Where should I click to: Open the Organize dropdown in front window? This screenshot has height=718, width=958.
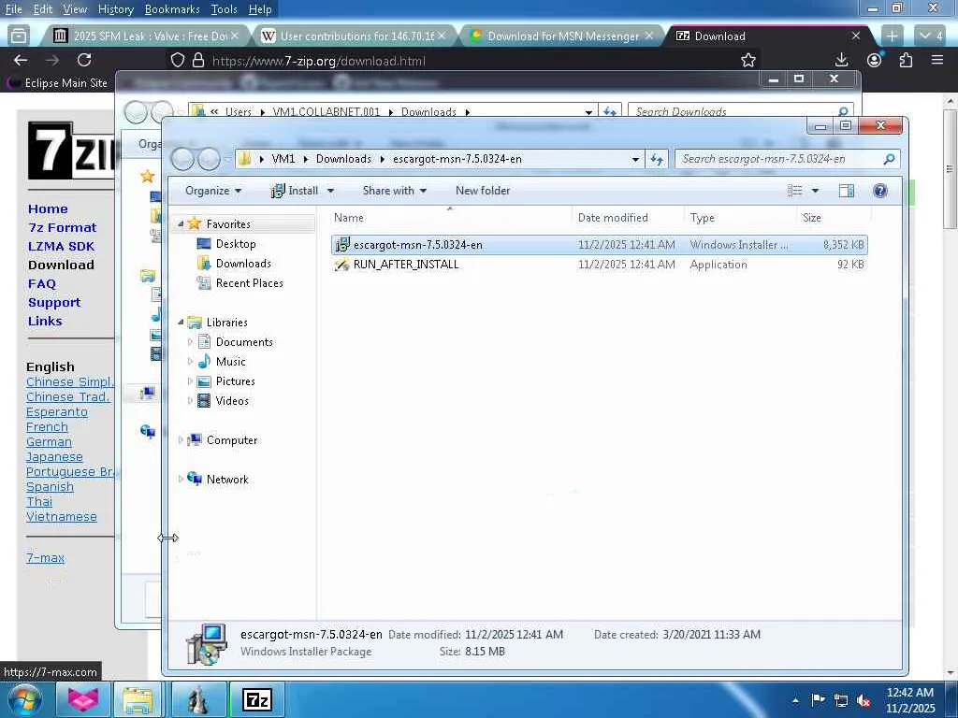(x=213, y=191)
